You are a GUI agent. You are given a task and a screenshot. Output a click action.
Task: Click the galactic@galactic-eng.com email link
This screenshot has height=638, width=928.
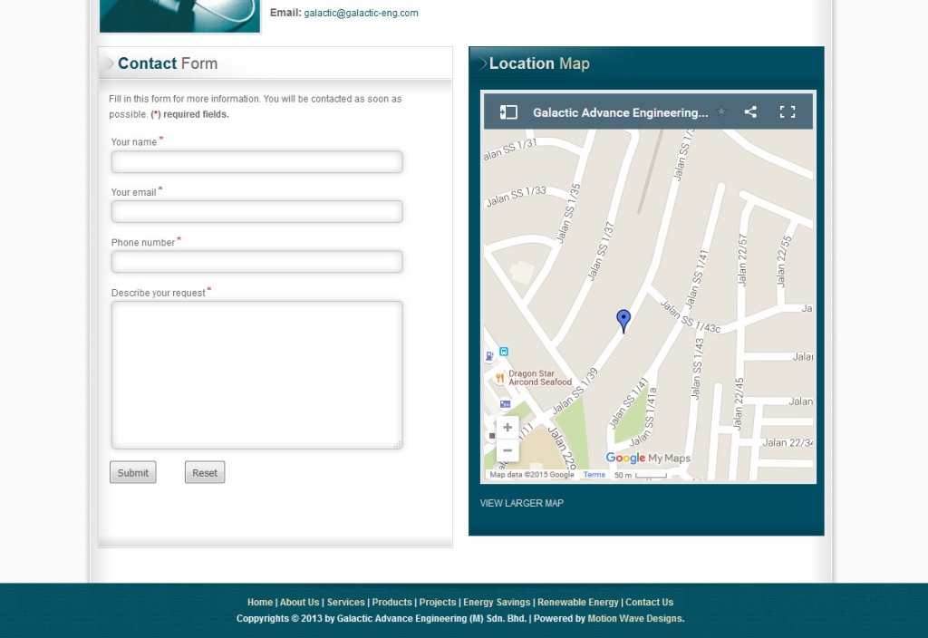361,14
